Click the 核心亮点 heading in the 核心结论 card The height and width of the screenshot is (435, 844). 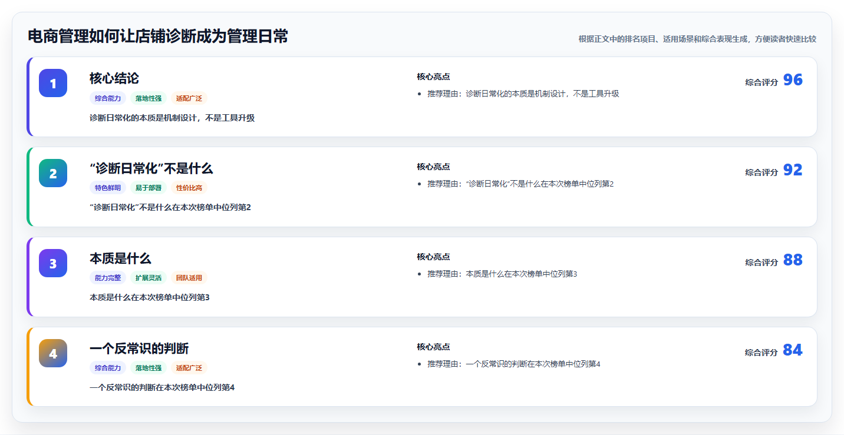(433, 77)
